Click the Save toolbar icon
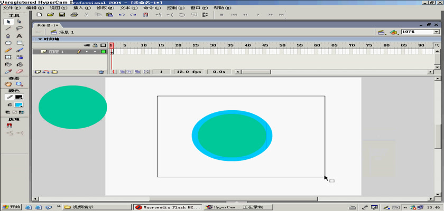The height and width of the screenshot is (211, 444). click(62, 15)
